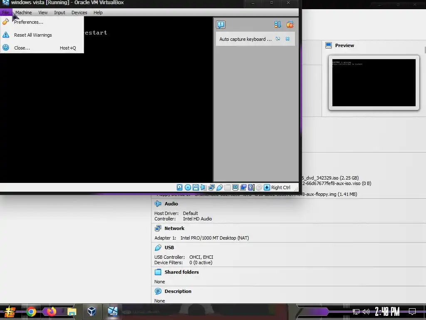
Task: Switch to VirtualBox Manager taskbar icon
Action: coord(92,312)
